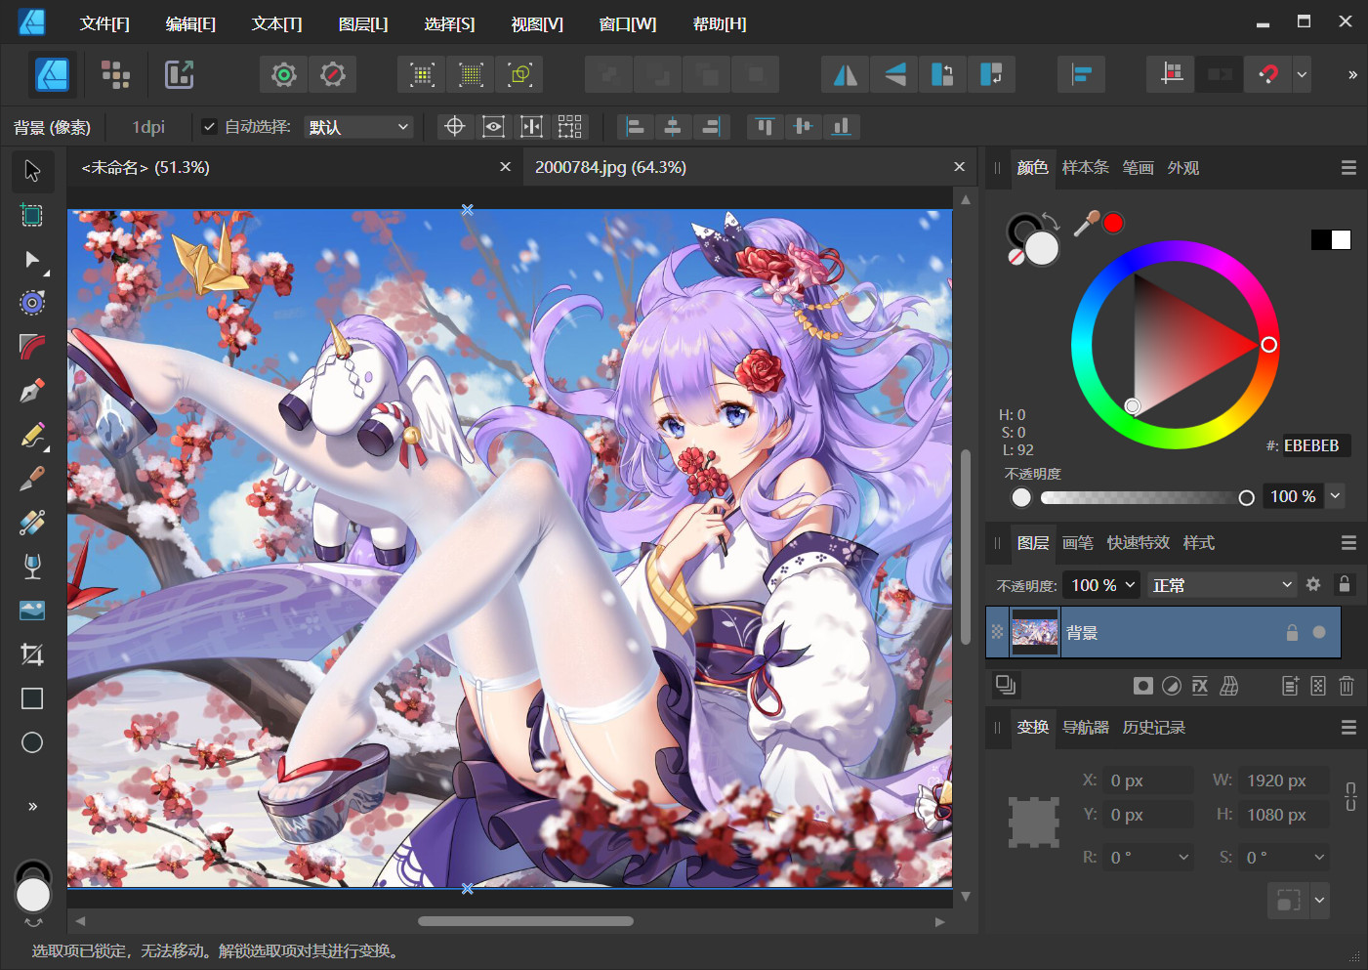Screen dimensions: 1368x970
Task: Toggle lock on all layers
Action: pos(1345,584)
